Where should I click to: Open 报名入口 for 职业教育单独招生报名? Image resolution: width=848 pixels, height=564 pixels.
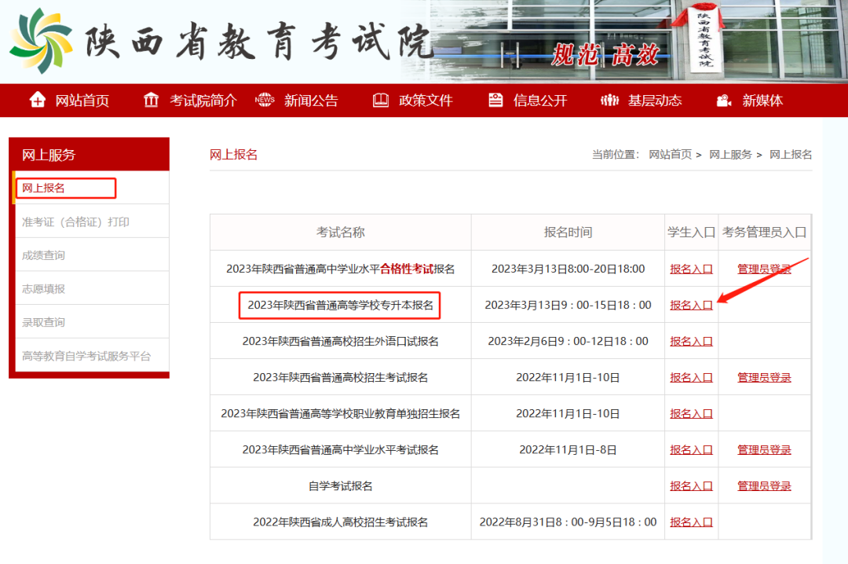click(x=691, y=414)
